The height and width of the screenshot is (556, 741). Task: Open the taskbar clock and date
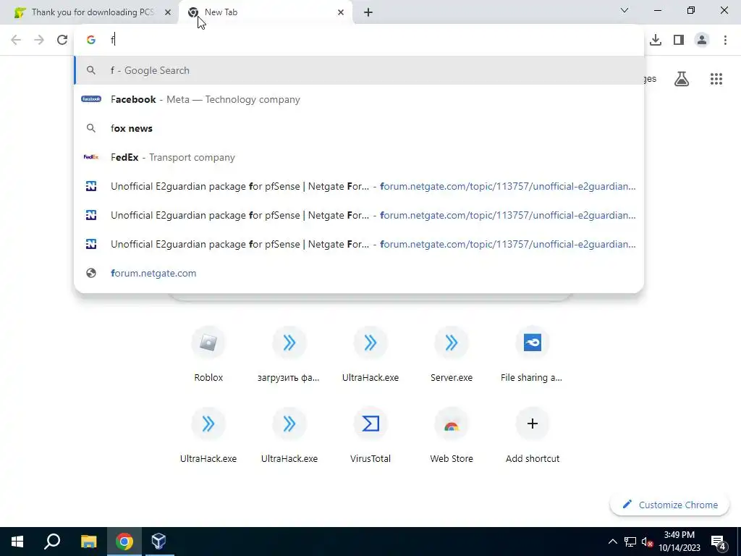coord(679,542)
